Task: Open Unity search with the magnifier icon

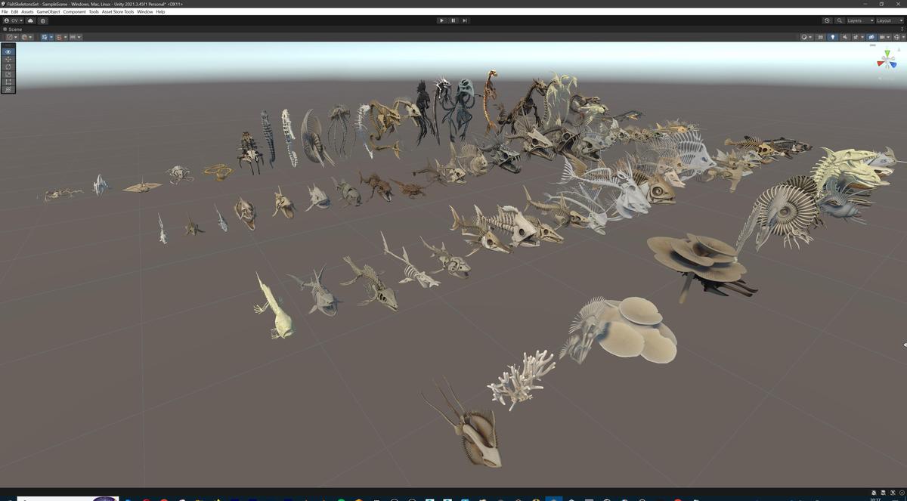Action: pyautogui.click(x=839, y=20)
